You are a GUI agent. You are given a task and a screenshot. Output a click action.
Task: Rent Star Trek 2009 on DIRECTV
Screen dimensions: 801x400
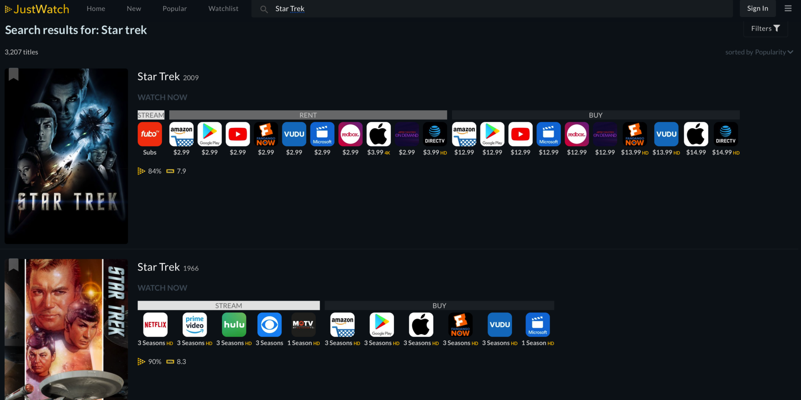coord(435,134)
